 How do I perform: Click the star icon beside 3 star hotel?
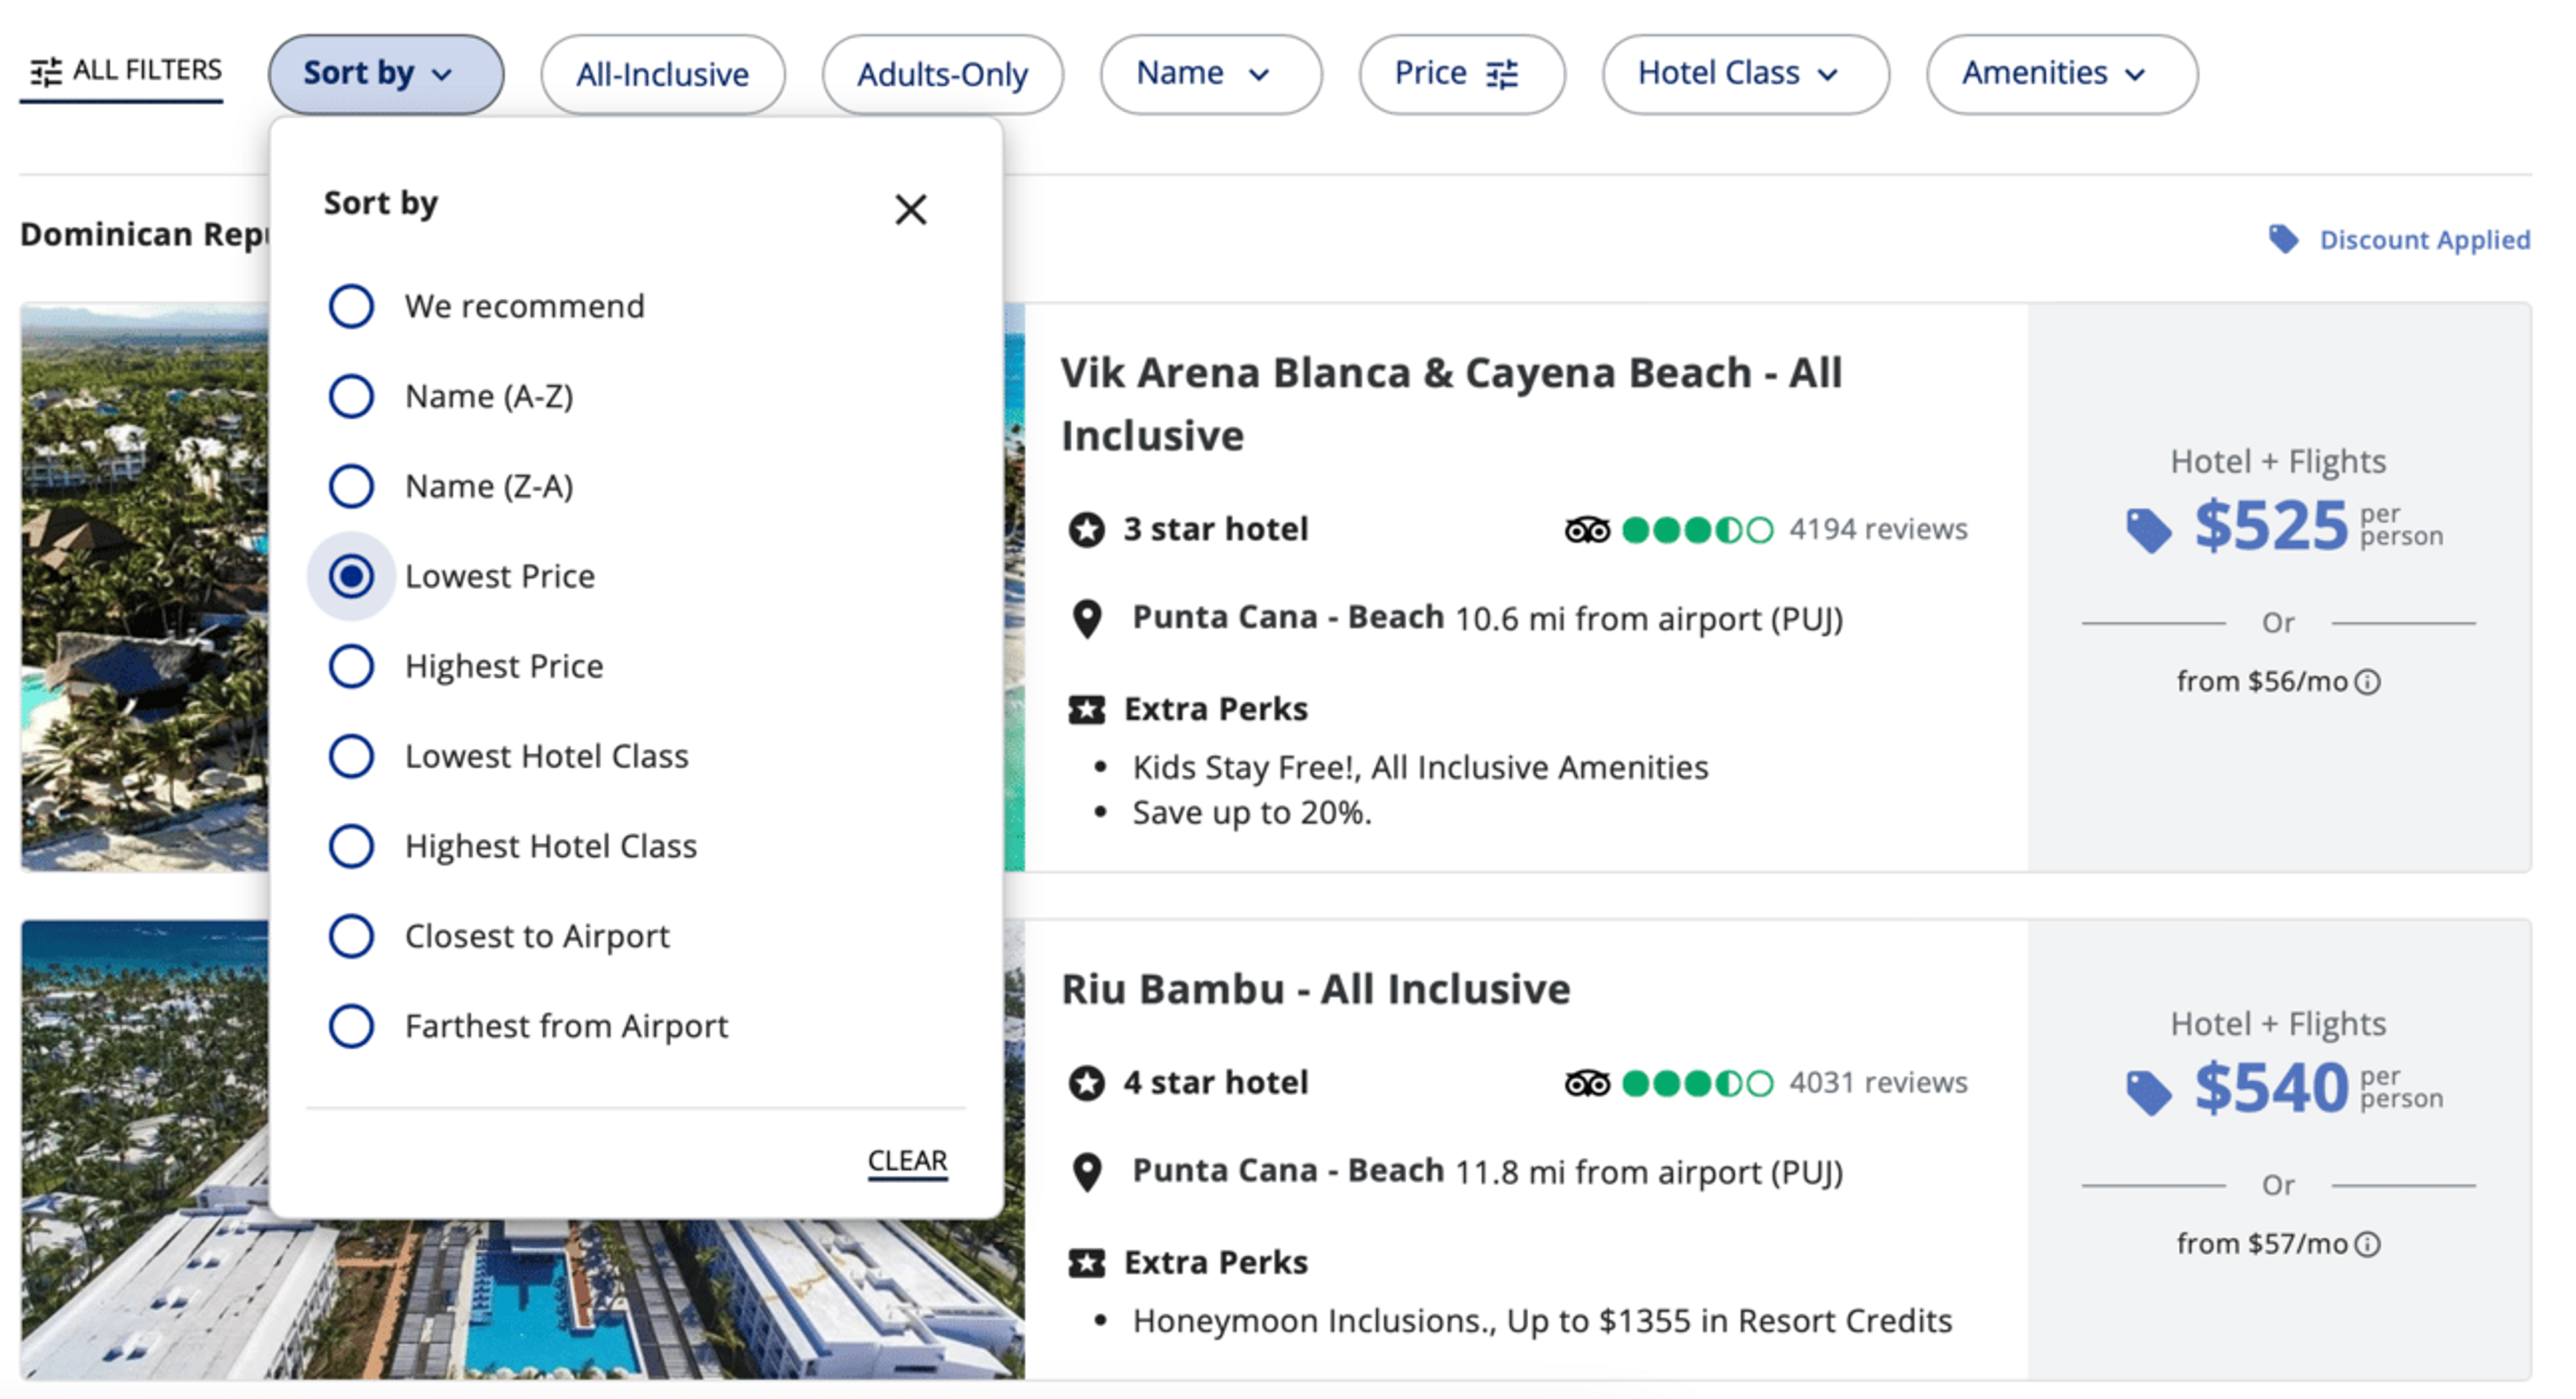[x=1086, y=529]
